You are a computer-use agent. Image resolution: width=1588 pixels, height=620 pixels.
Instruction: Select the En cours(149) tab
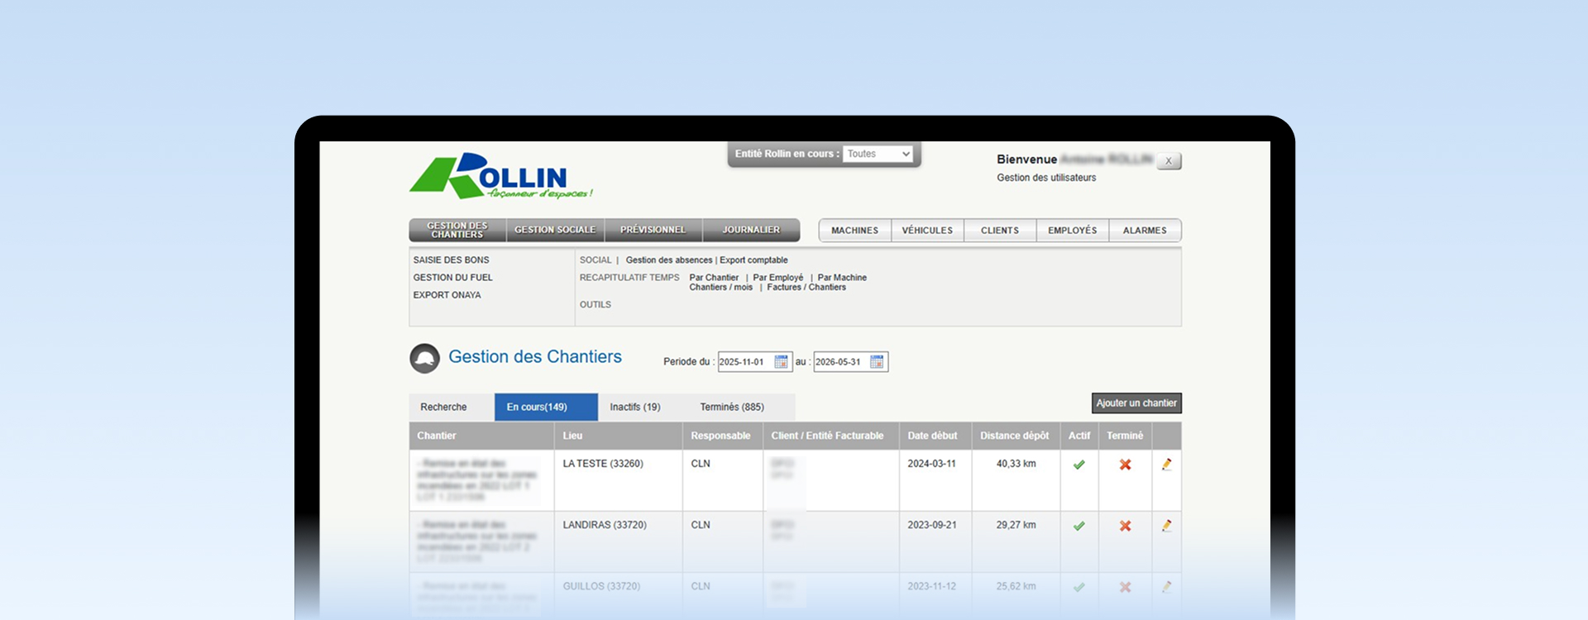tap(546, 408)
